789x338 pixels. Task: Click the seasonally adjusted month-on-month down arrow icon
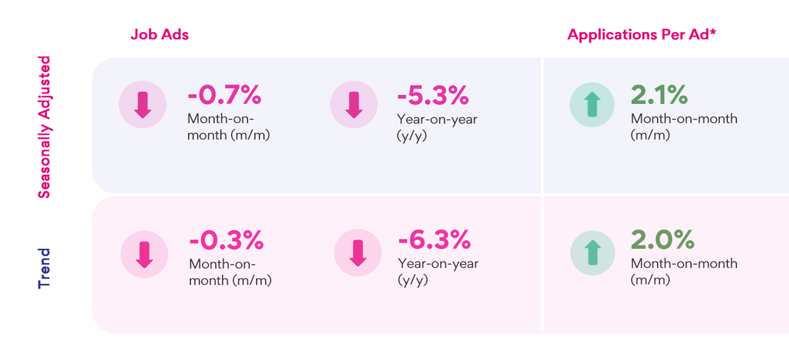(142, 105)
